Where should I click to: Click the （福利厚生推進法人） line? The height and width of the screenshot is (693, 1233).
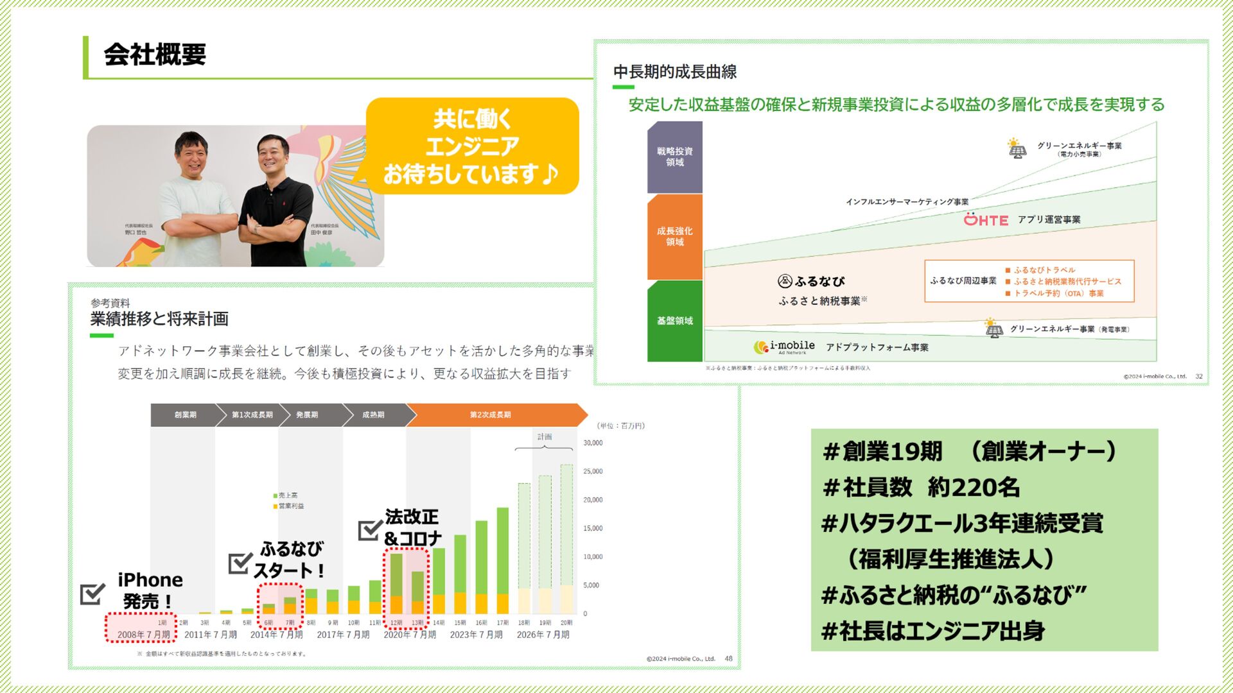click(950, 560)
